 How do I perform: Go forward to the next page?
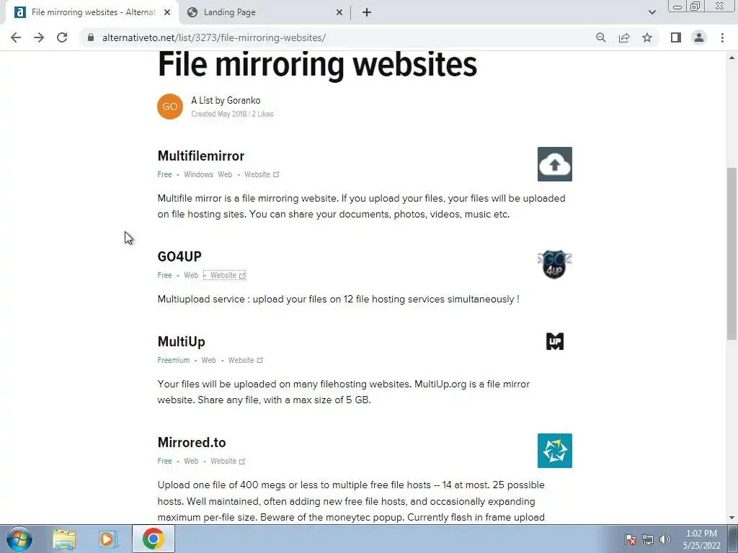(39, 37)
